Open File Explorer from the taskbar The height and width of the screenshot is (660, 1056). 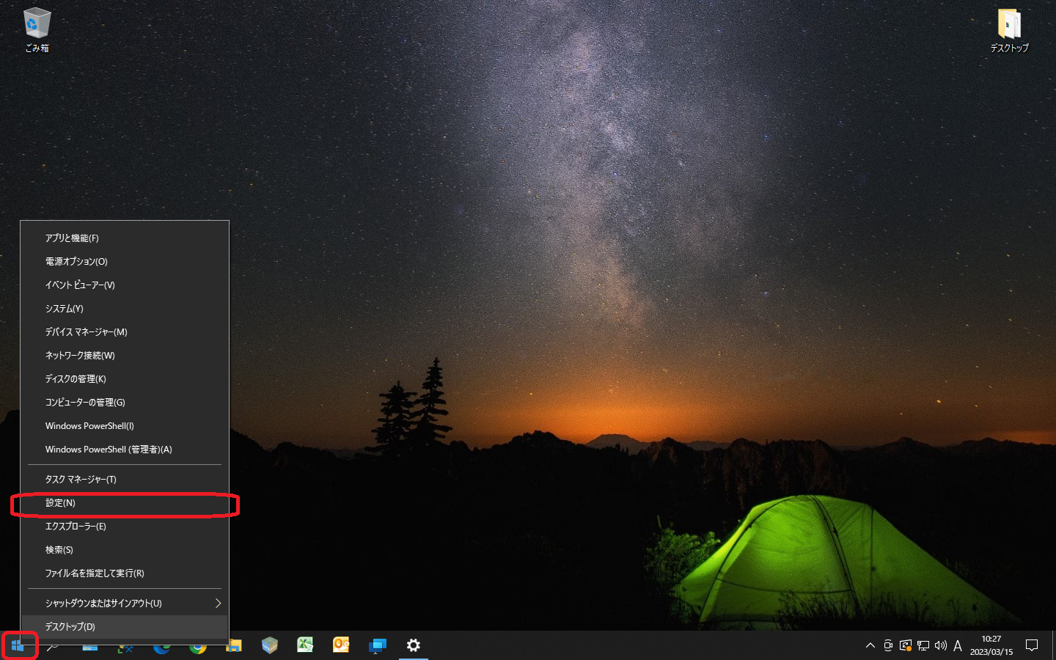234,646
